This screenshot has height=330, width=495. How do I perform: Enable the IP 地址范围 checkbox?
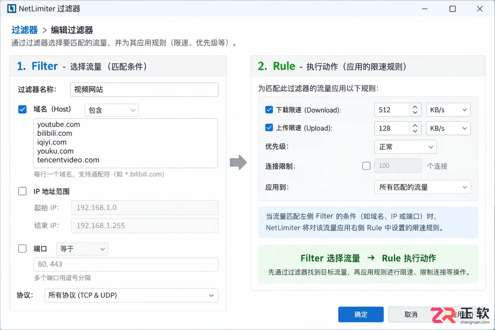(x=22, y=191)
